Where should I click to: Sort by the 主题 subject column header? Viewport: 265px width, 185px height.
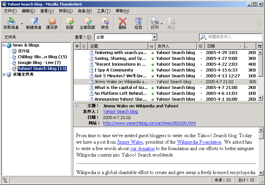pos(118,46)
